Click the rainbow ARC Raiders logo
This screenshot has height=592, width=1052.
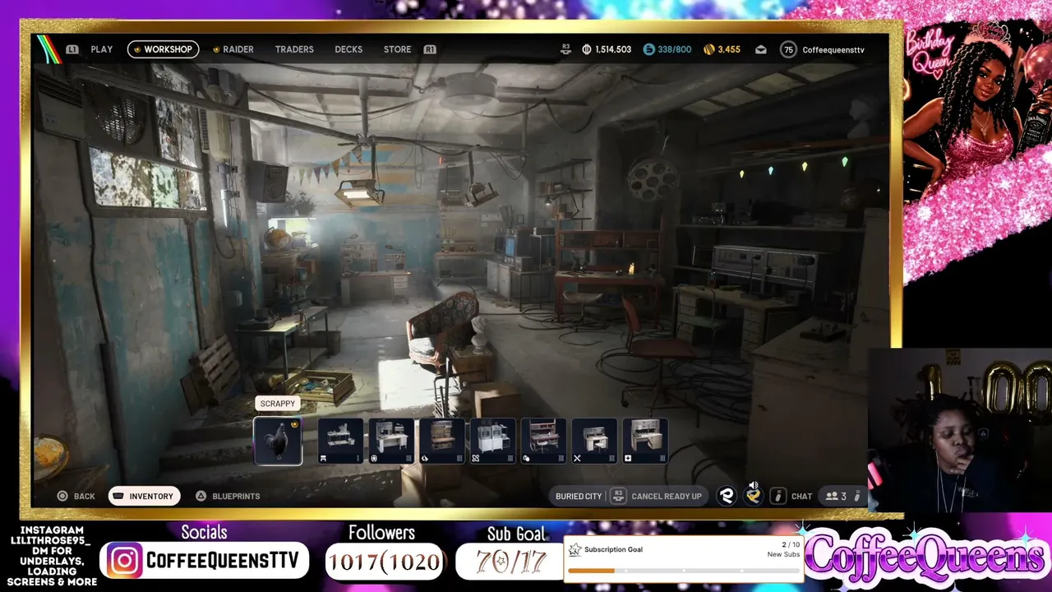tap(48, 49)
